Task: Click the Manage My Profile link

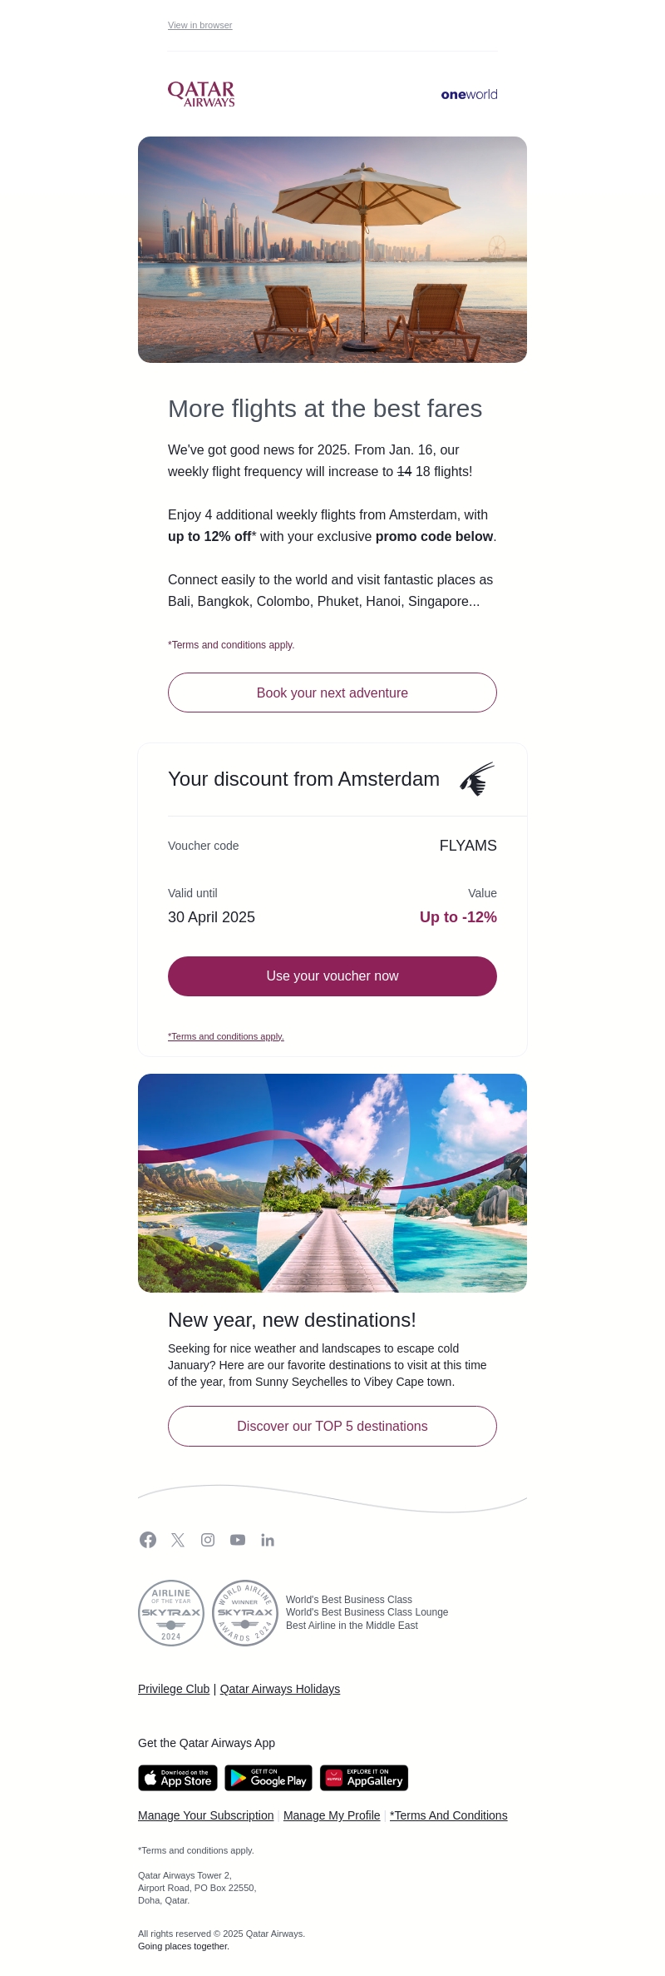Action: click(332, 1815)
